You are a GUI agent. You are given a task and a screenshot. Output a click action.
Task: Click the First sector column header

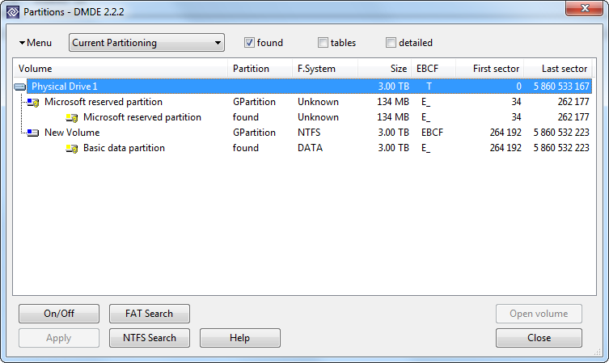point(490,69)
